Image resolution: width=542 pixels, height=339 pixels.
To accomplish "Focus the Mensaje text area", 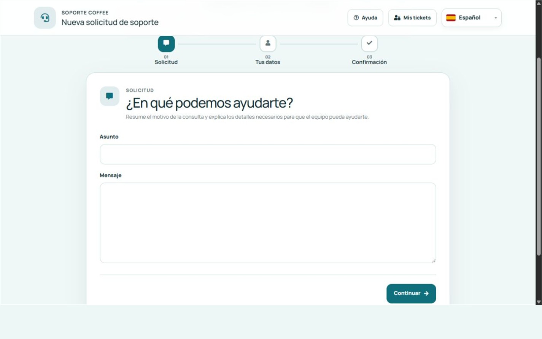I will click(268, 223).
